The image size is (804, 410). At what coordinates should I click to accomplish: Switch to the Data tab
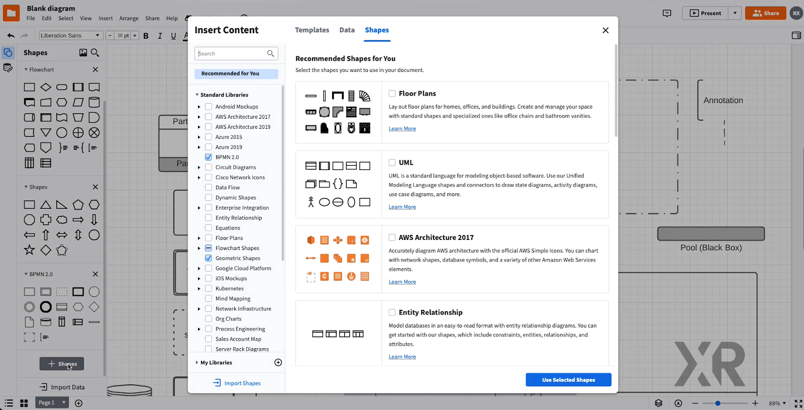(x=347, y=30)
